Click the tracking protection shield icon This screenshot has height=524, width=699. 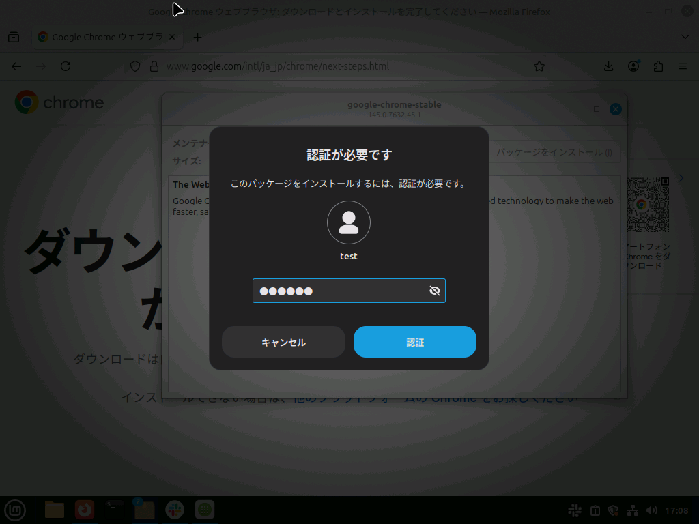pyautogui.click(x=134, y=66)
